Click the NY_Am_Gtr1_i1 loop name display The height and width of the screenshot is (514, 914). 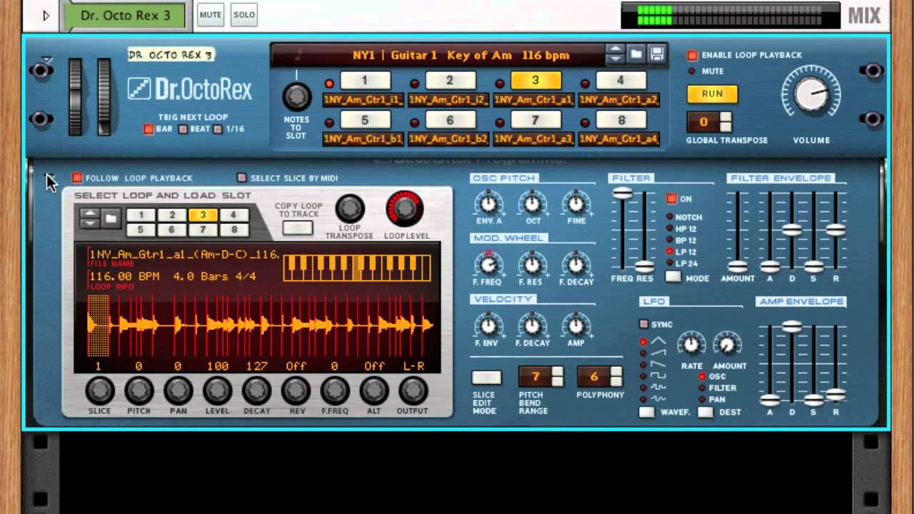(x=363, y=100)
